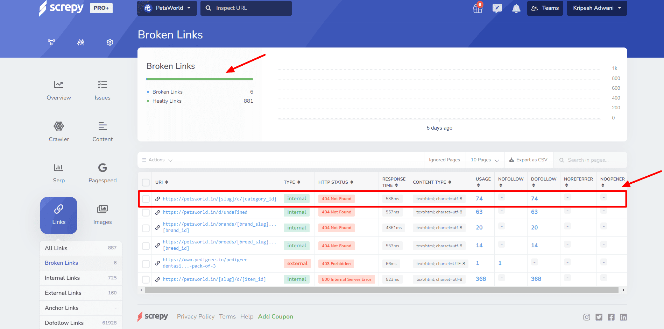Open the Pagespeed Google icon
The height and width of the screenshot is (329, 664).
(x=103, y=168)
